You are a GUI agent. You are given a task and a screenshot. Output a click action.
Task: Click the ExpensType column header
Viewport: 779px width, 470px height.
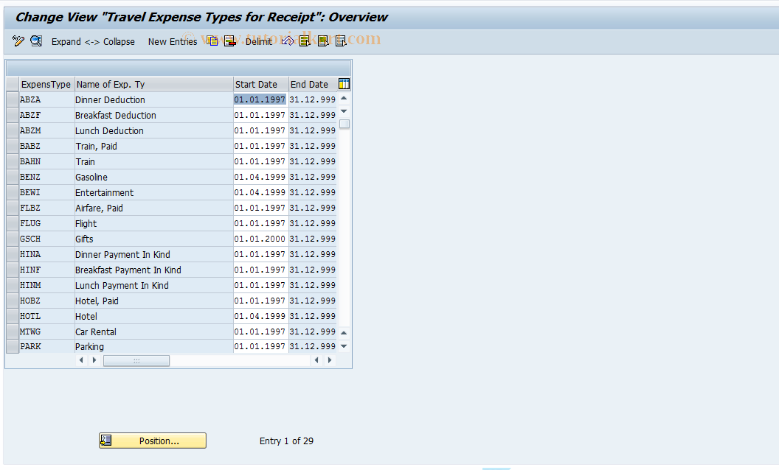click(x=46, y=85)
